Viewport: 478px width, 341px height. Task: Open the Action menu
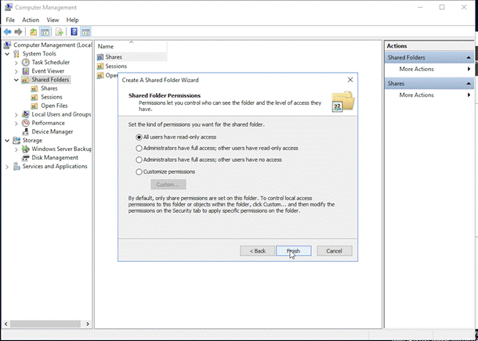[x=31, y=20]
